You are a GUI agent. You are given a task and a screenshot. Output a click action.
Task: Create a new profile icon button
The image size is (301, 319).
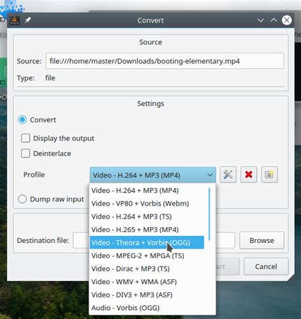[269, 174]
